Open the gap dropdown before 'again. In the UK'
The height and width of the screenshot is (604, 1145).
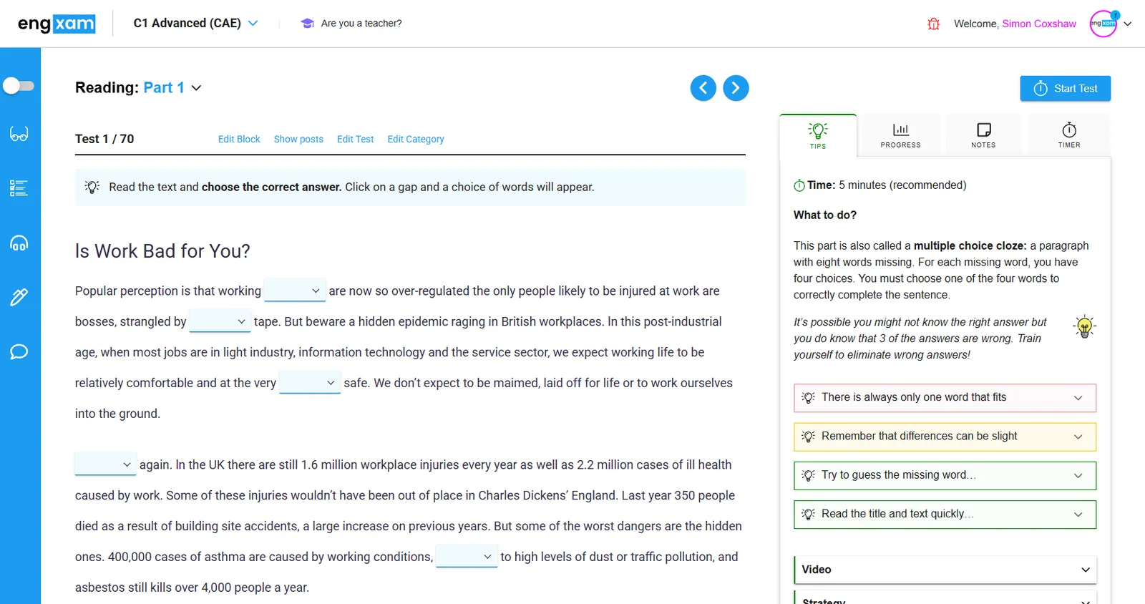(x=106, y=464)
